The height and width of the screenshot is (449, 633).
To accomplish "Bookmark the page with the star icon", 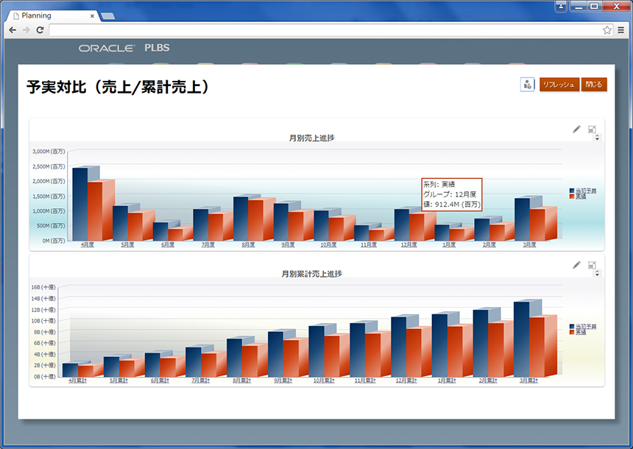I will pyautogui.click(x=607, y=30).
